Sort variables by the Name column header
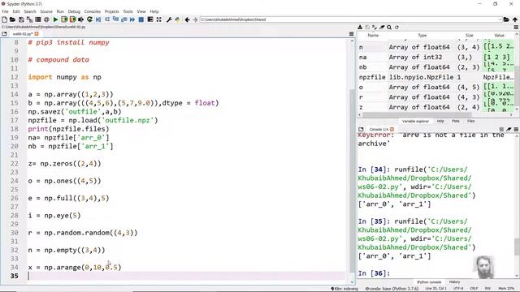The width and height of the screenshot is (520, 292). click(373, 35)
